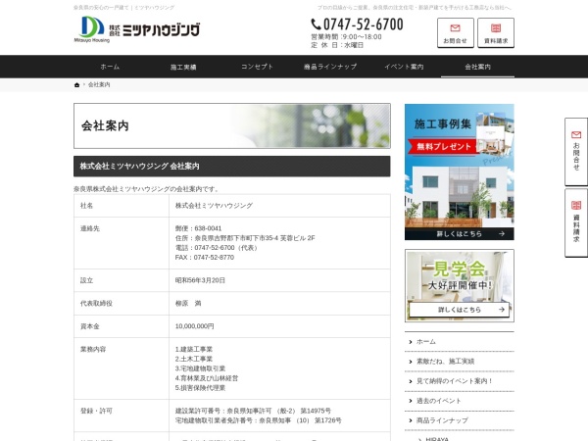This screenshot has height=441, width=588.
Task: Click the 営業時間 9:00〜18:00 text
Action: tap(347, 37)
